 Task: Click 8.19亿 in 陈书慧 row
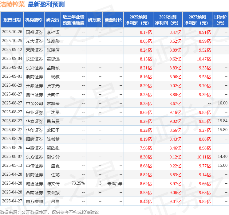pyautogui.click(x=146, y=139)
